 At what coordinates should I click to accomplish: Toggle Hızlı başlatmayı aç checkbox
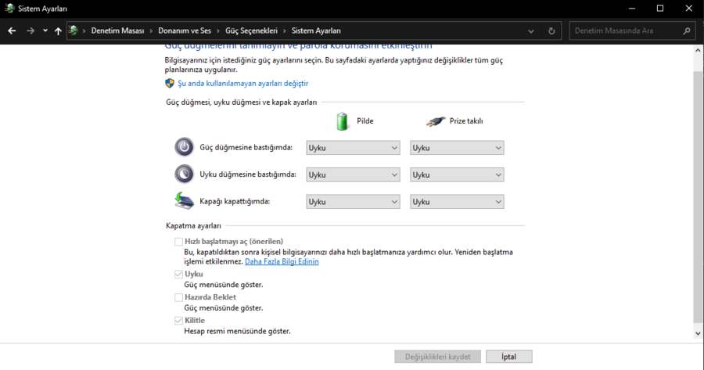(178, 242)
